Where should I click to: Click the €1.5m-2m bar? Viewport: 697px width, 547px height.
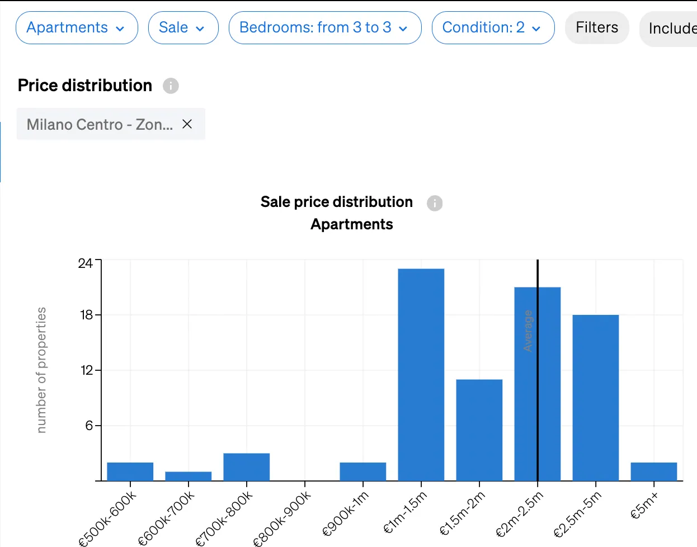pyautogui.click(x=479, y=430)
